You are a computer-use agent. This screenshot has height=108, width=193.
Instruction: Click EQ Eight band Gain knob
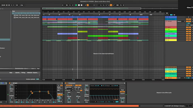click(11, 94)
